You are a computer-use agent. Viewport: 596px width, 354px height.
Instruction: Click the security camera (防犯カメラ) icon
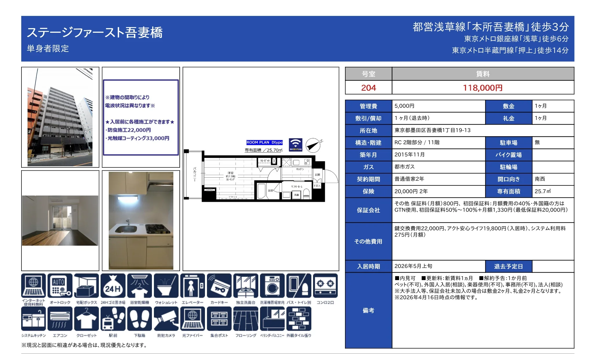click(166, 319)
